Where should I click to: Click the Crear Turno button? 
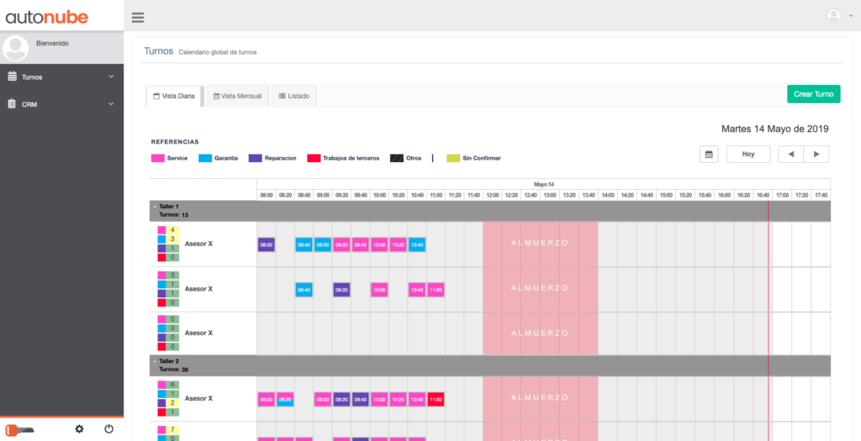pos(813,94)
